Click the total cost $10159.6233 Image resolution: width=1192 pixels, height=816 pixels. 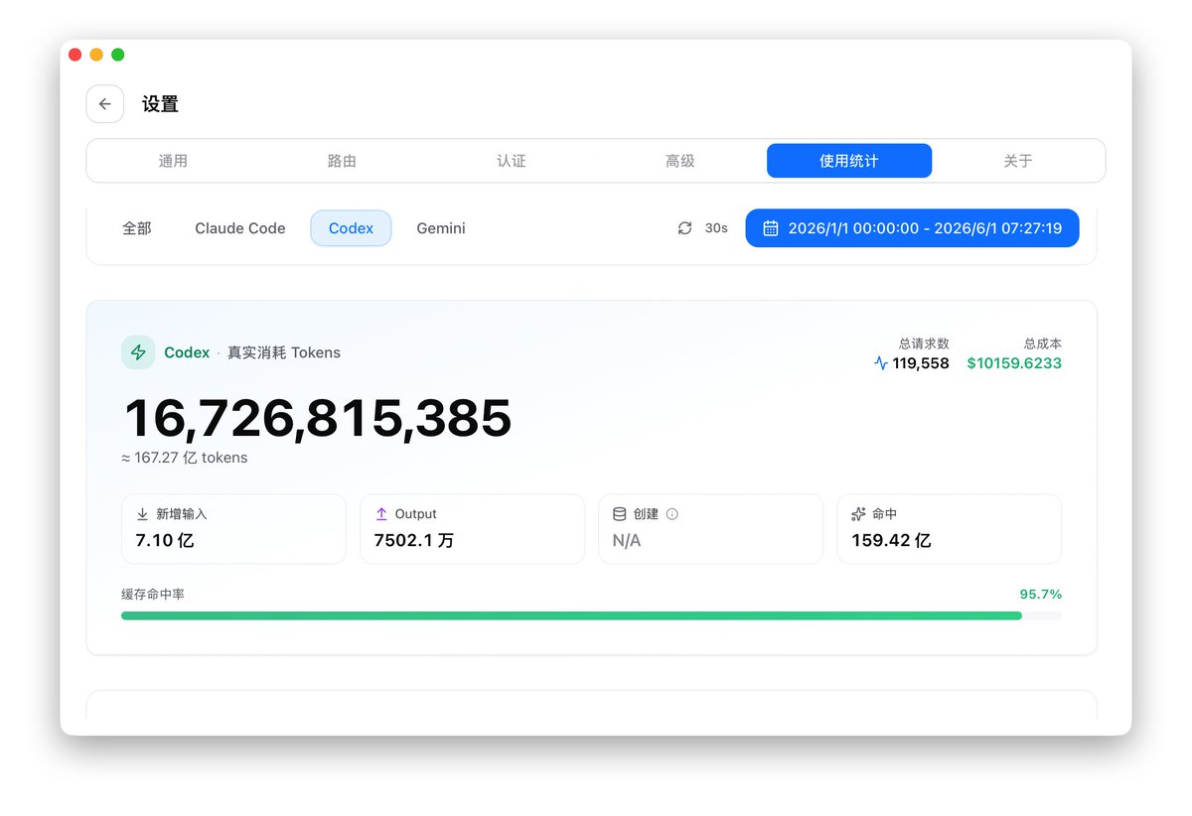pyautogui.click(x=1014, y=363)
